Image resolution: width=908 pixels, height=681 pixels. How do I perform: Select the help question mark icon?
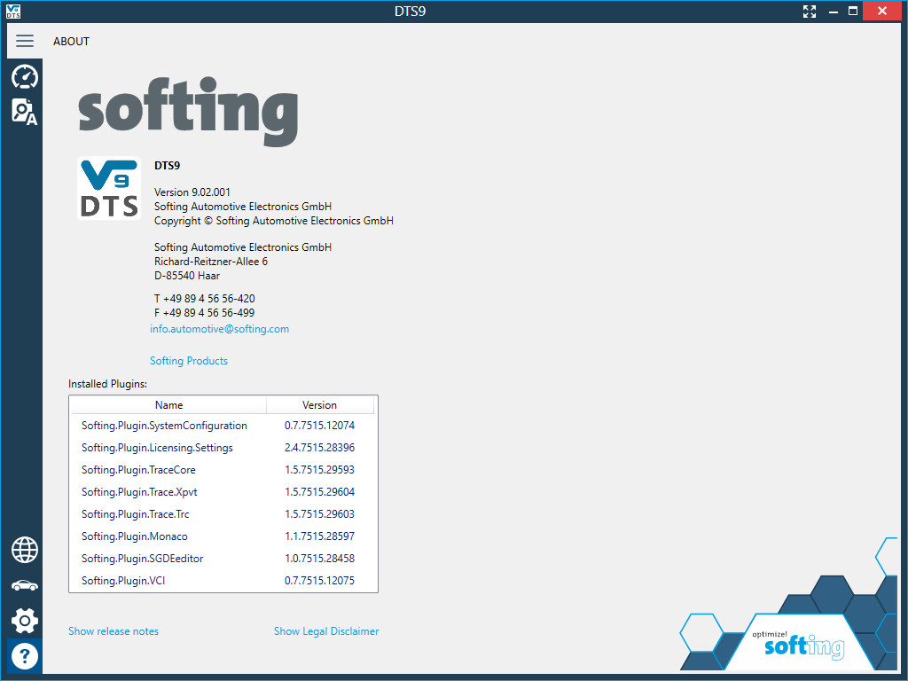point(24,657)
